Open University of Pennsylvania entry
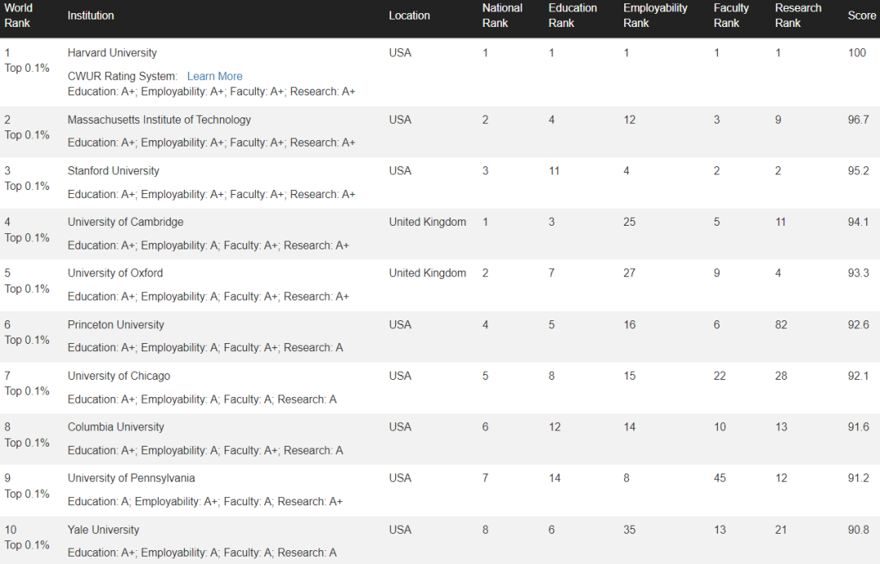 131,478
